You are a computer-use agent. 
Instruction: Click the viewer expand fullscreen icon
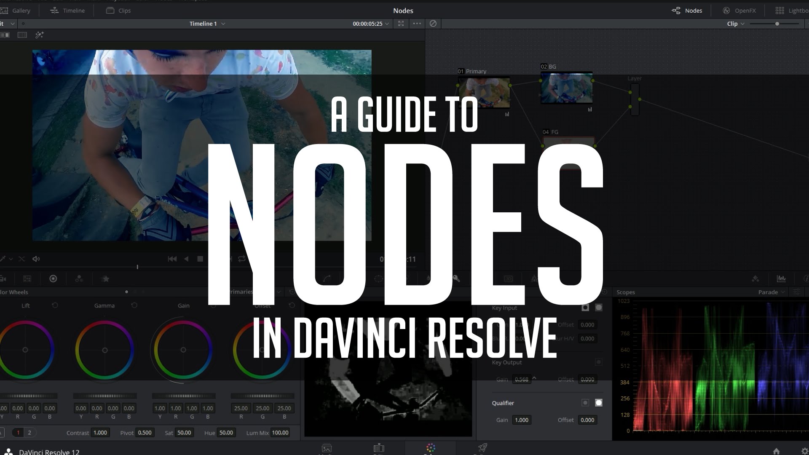click(401, 24)
